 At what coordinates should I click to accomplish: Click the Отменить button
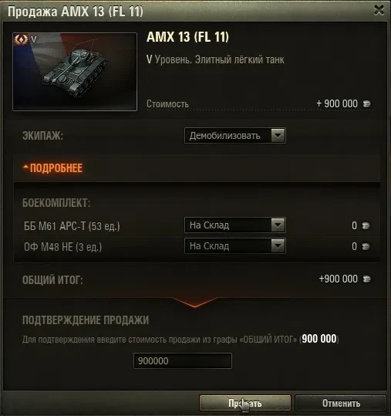point(341,403)
